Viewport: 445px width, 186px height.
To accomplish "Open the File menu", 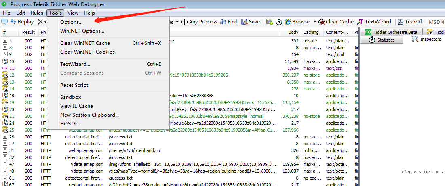I will click(x=6, y=13).
